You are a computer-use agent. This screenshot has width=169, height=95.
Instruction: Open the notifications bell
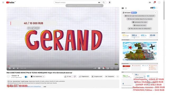tap(154, 2)
